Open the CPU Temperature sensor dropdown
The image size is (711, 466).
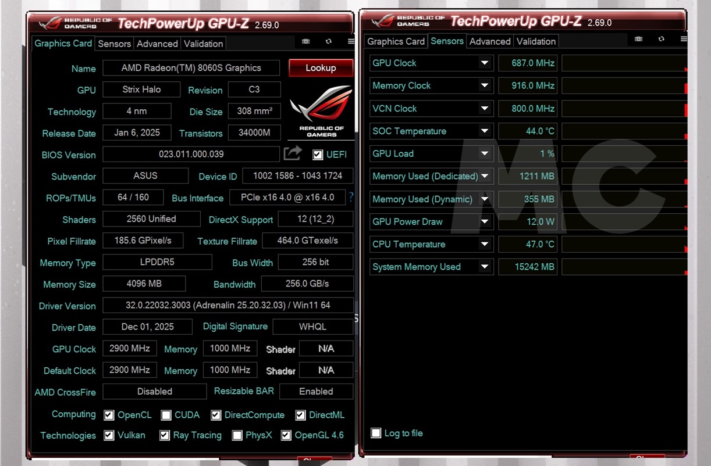[486, 244]
